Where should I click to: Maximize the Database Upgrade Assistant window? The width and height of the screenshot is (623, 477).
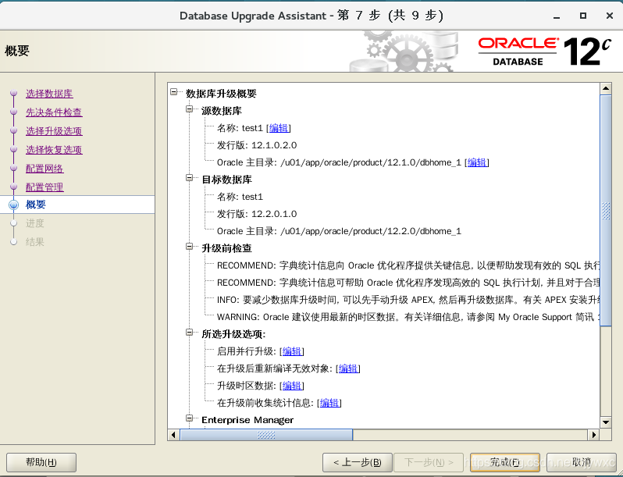(x=583, y=16)
